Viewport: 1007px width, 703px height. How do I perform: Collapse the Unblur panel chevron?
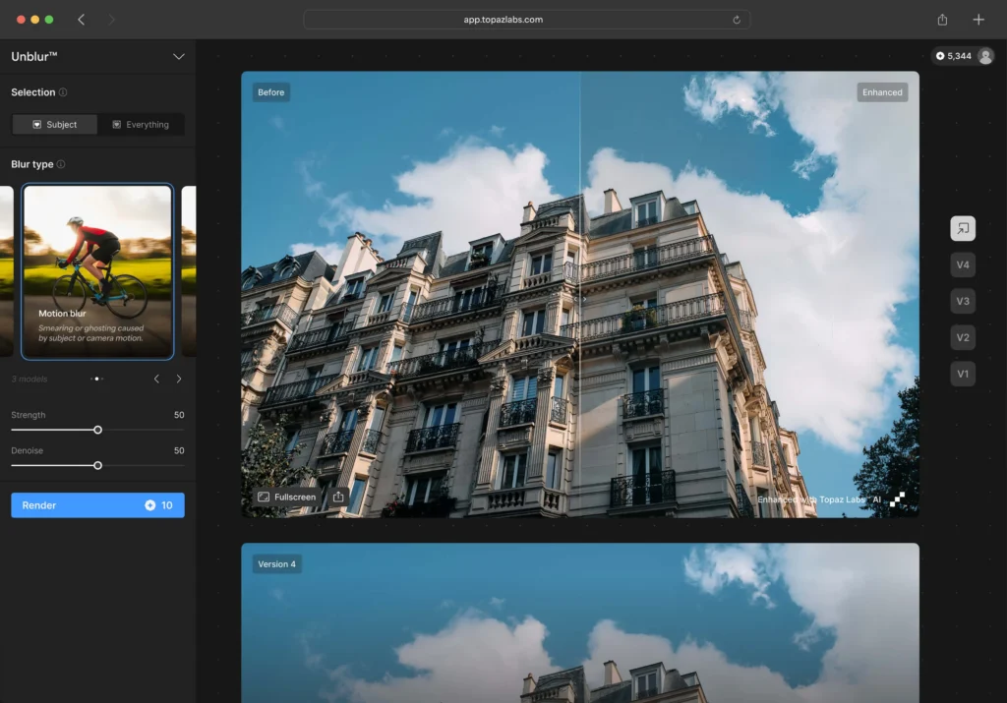coord(178,57)
